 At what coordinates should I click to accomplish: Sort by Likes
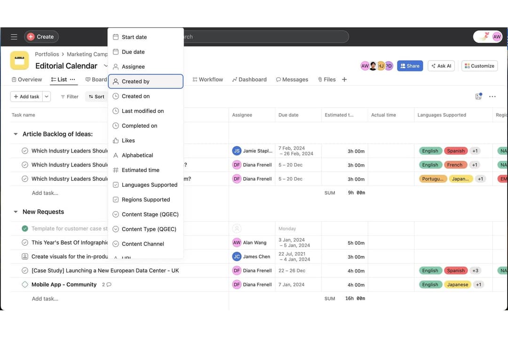146,141
